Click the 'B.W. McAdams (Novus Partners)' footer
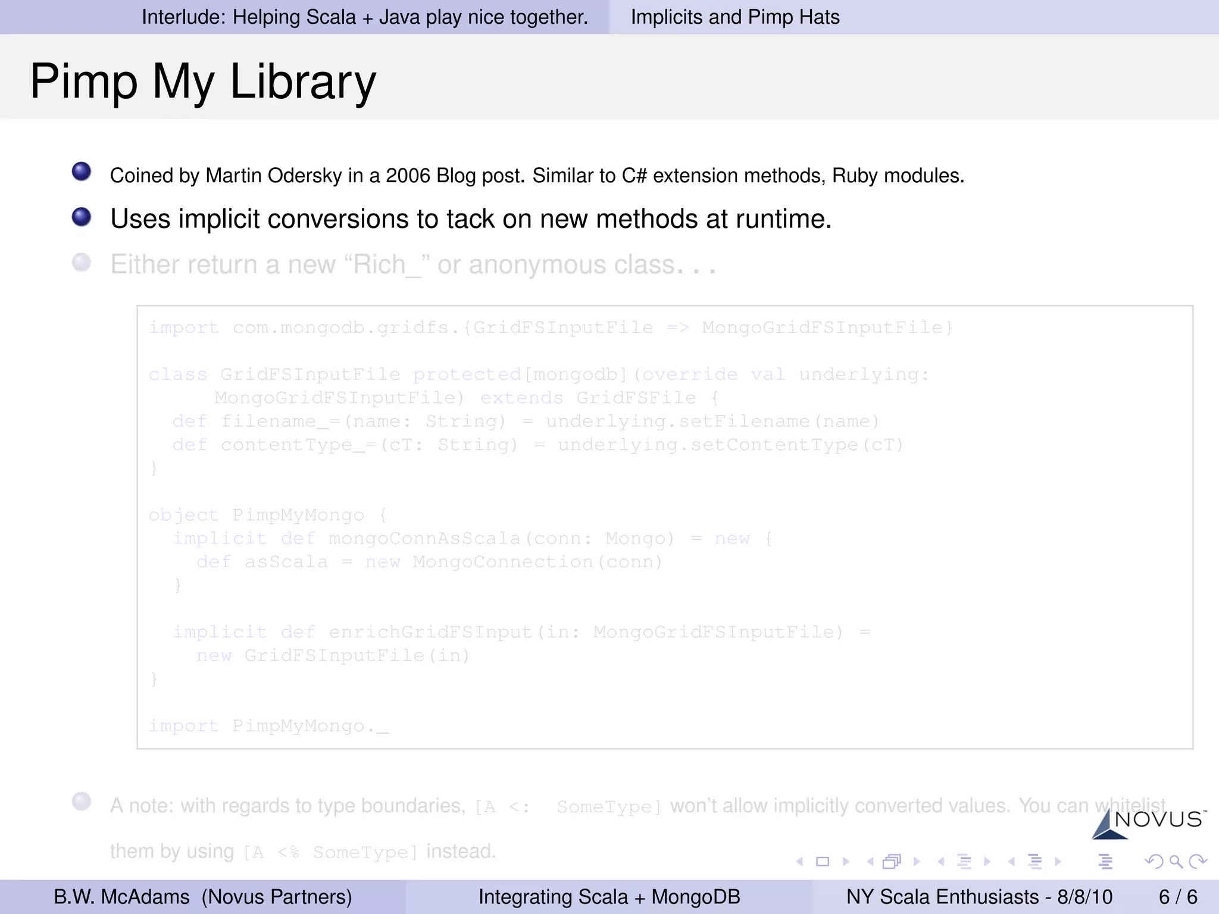The image size is (1219, 914). pyautogui.click(x=203, y=897)
